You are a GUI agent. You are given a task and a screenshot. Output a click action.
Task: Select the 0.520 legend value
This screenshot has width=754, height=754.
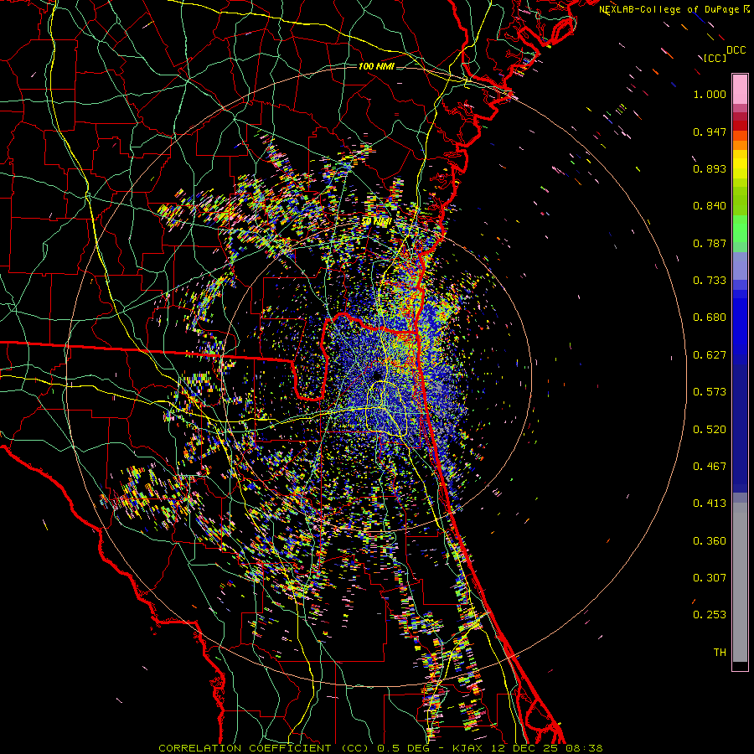[x=710, y=429]
